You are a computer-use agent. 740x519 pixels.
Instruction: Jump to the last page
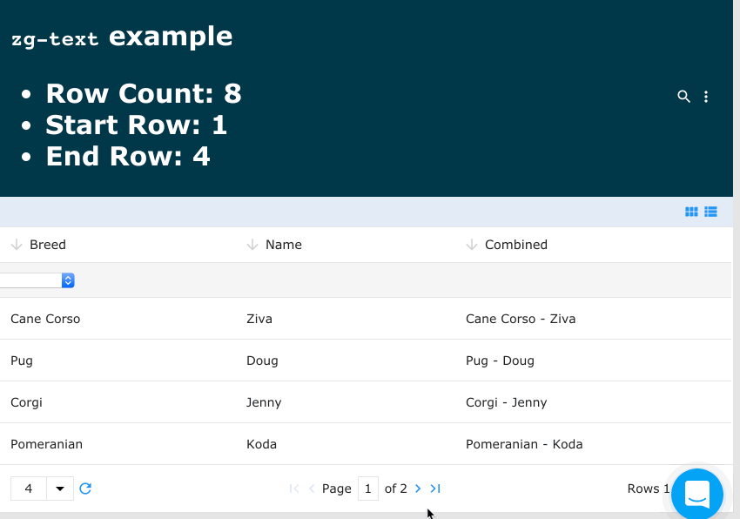click(x=435, y=489)
